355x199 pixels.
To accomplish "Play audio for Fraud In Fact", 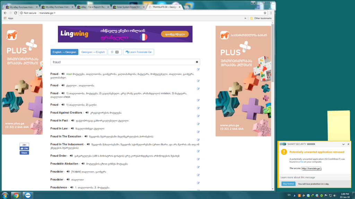I will tap(73, 121).
